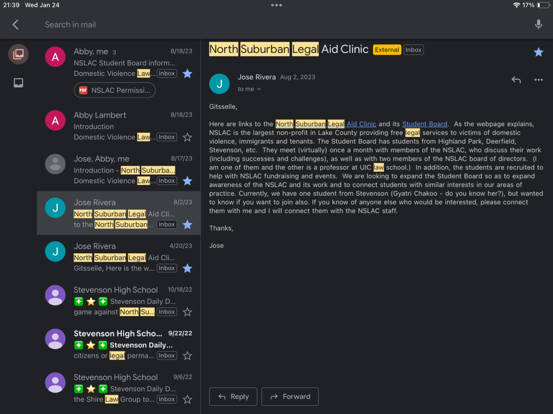Go back using the back arrow
The image size is (553, 414).
16,25
